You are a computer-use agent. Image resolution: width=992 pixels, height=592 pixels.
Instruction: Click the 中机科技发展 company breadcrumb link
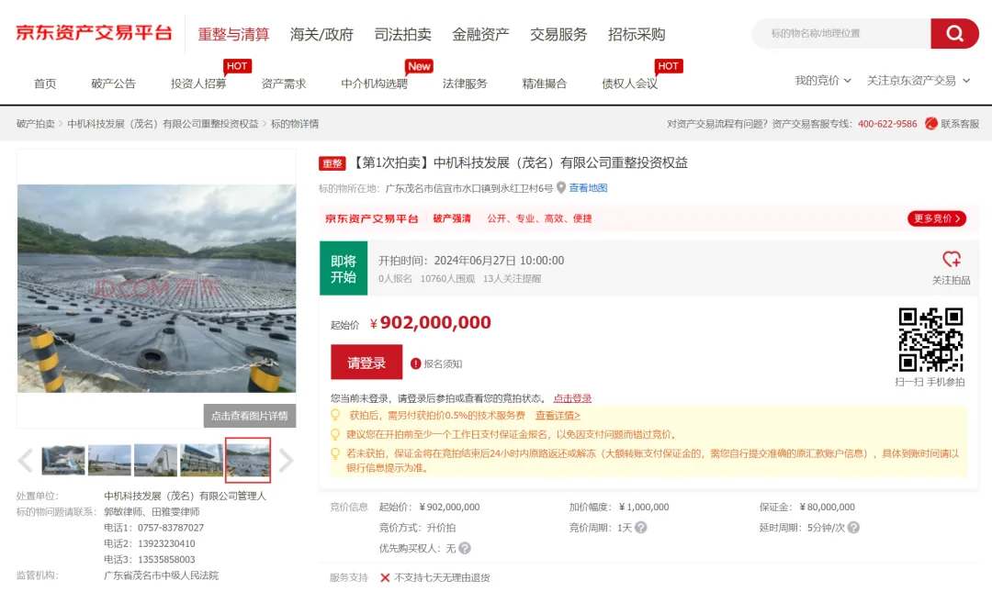(163, 124)
